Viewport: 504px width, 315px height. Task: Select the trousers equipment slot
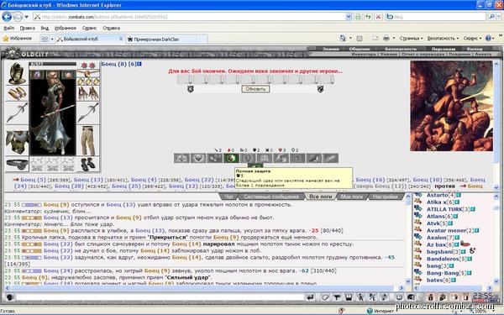[x=87, y=141]
